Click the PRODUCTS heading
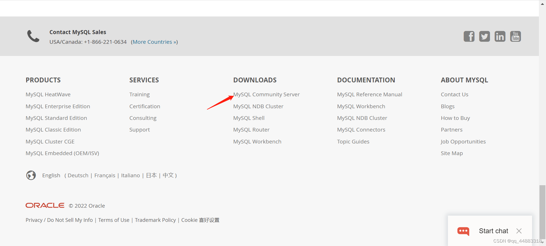This screenshot has width=546, height=246. (43, 80)
